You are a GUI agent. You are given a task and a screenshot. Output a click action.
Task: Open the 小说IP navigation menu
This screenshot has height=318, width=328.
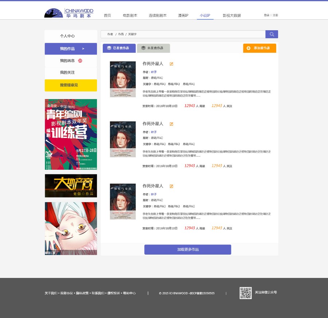pos(205,15)
